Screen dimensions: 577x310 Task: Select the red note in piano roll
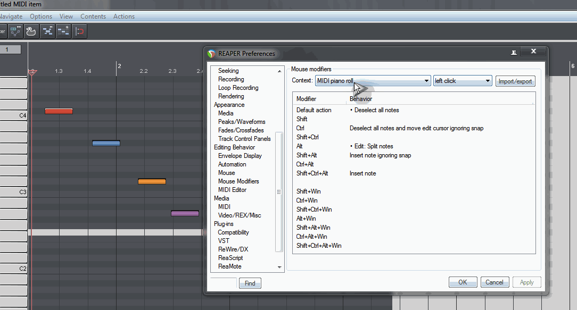tap(59, 111)
